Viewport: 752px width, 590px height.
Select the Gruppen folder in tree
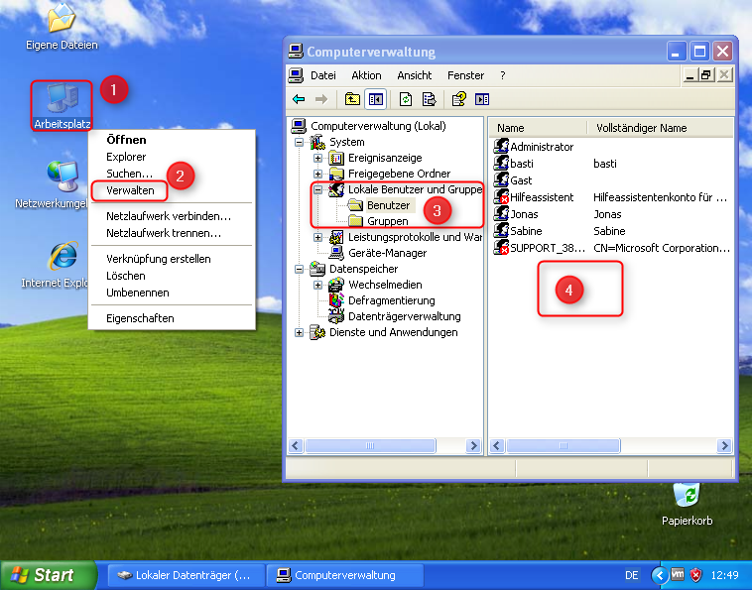coord(379,221)
